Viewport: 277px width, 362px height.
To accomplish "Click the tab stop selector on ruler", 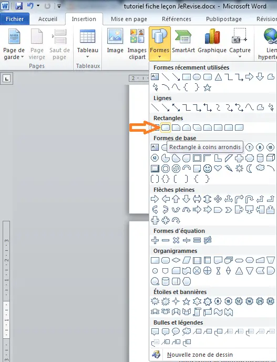I will [6, 79].
